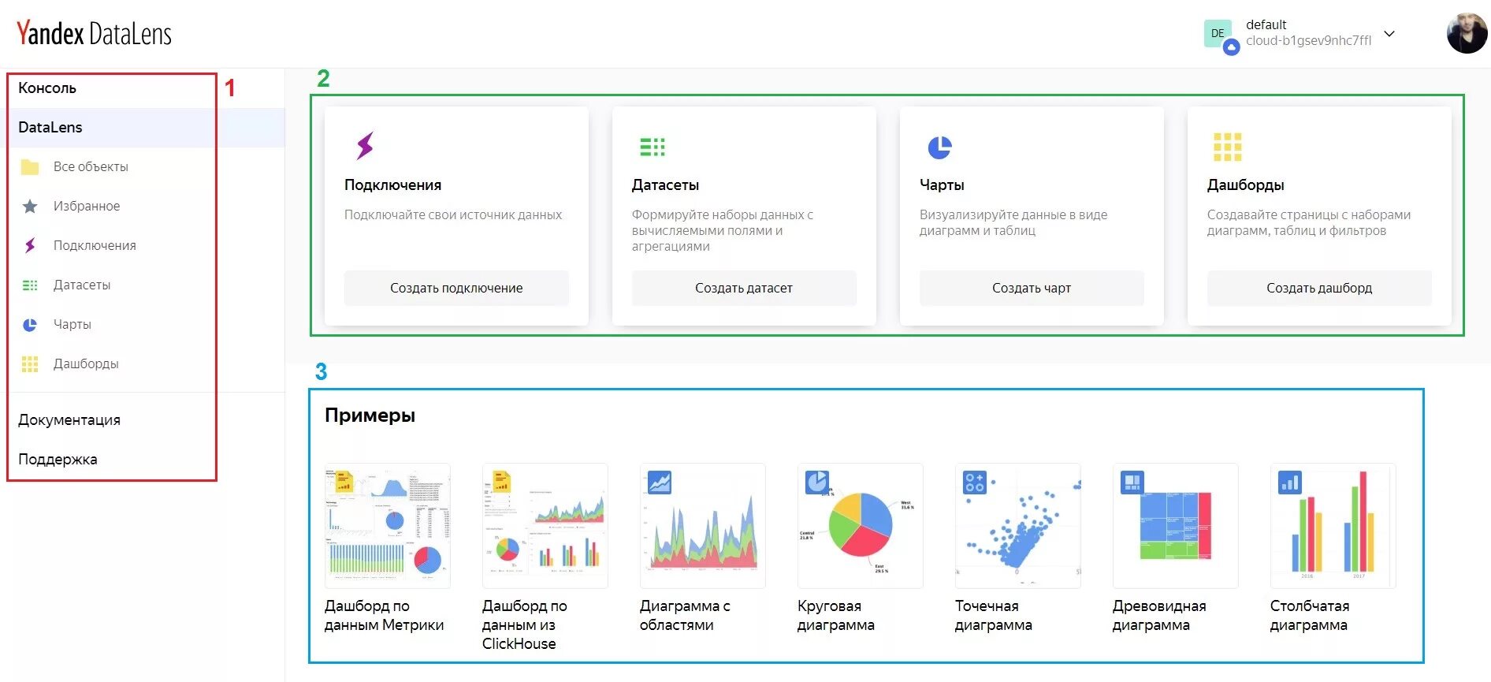
Task: Click the Примеры section heading
Action: 370,415
